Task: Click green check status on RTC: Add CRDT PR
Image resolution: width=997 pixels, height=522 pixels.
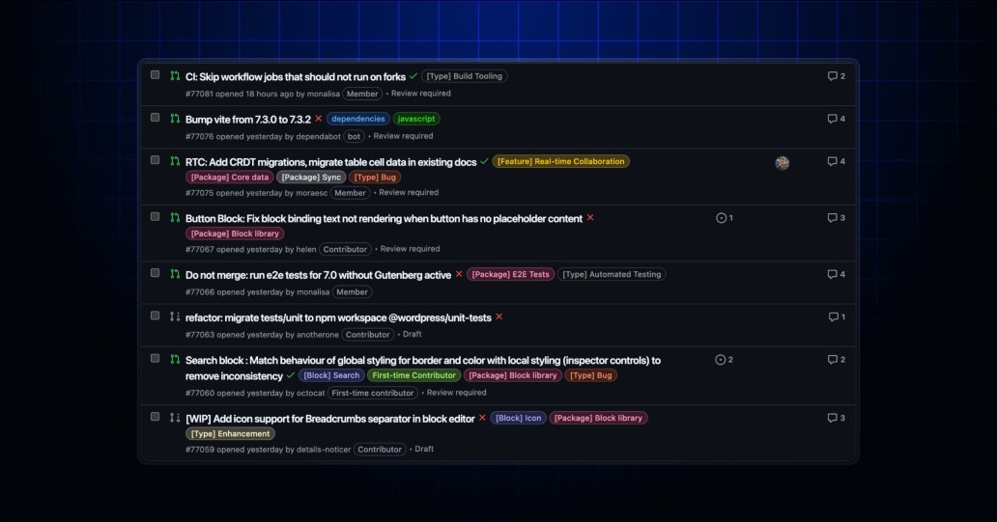Action: [485, 161]
